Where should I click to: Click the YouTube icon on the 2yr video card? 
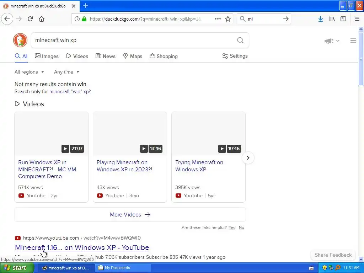pyautogui.click(x=21, y=196)
